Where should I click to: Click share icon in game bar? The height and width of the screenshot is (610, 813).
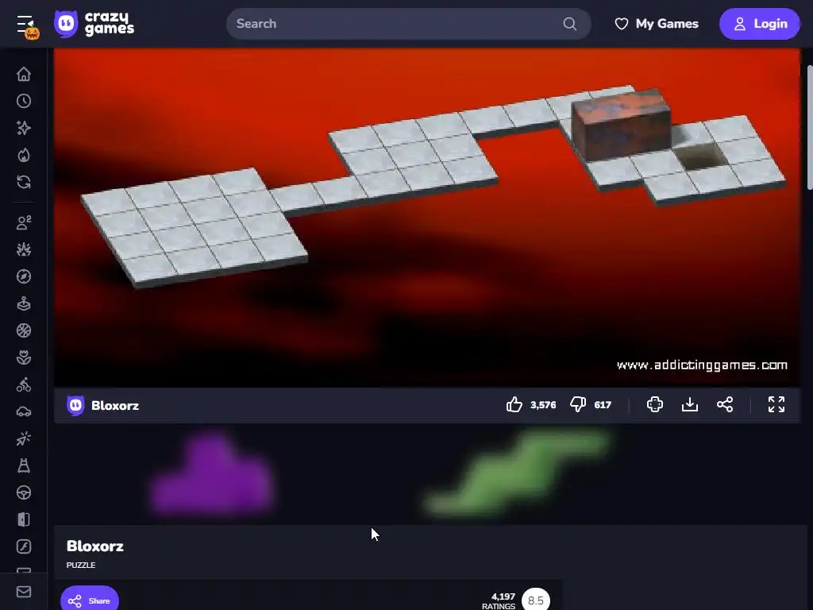click(x=725, y=404)
